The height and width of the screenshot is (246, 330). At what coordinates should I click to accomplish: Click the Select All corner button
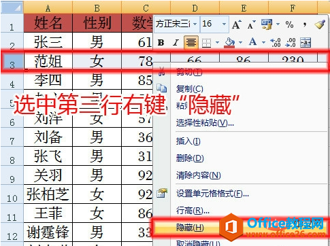(12, 7)
